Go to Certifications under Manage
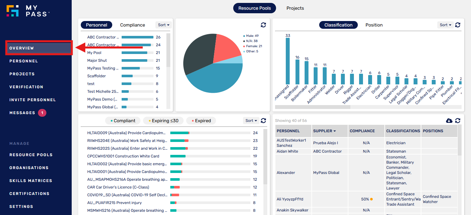The width and height of the screenshot is (471, 215). tap(30, 194)
